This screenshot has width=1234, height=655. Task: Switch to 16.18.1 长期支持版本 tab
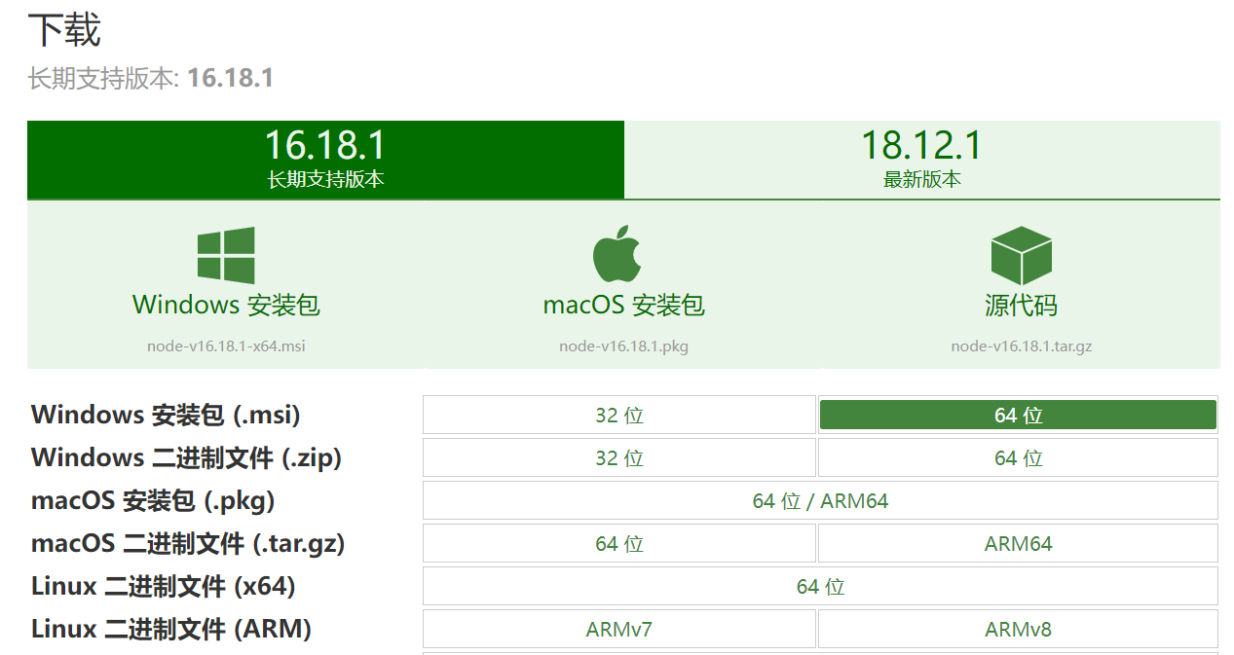point(325,160)
